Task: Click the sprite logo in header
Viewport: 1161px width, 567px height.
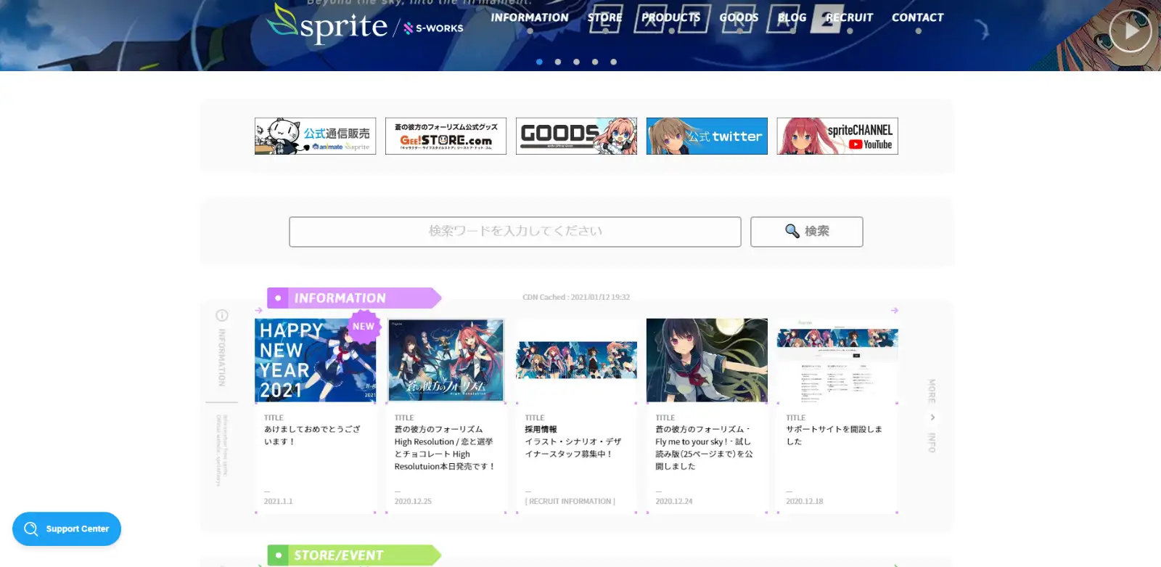Action: point(328,23)
